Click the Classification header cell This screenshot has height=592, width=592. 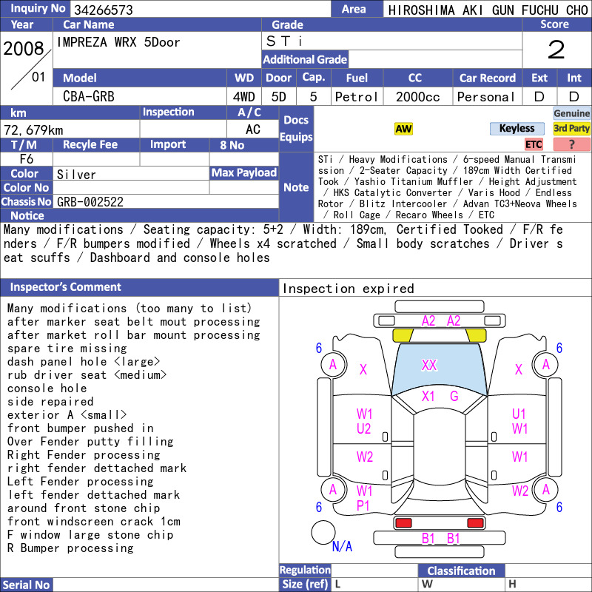click(461, 571)
